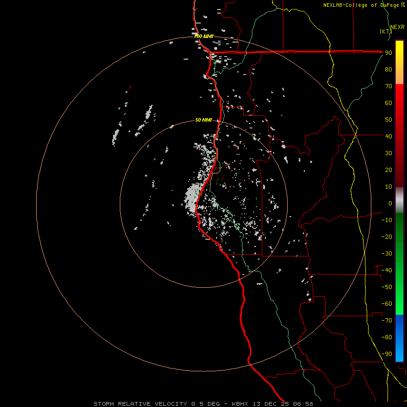Click the positive 90 value on scale

pos(388,53)
